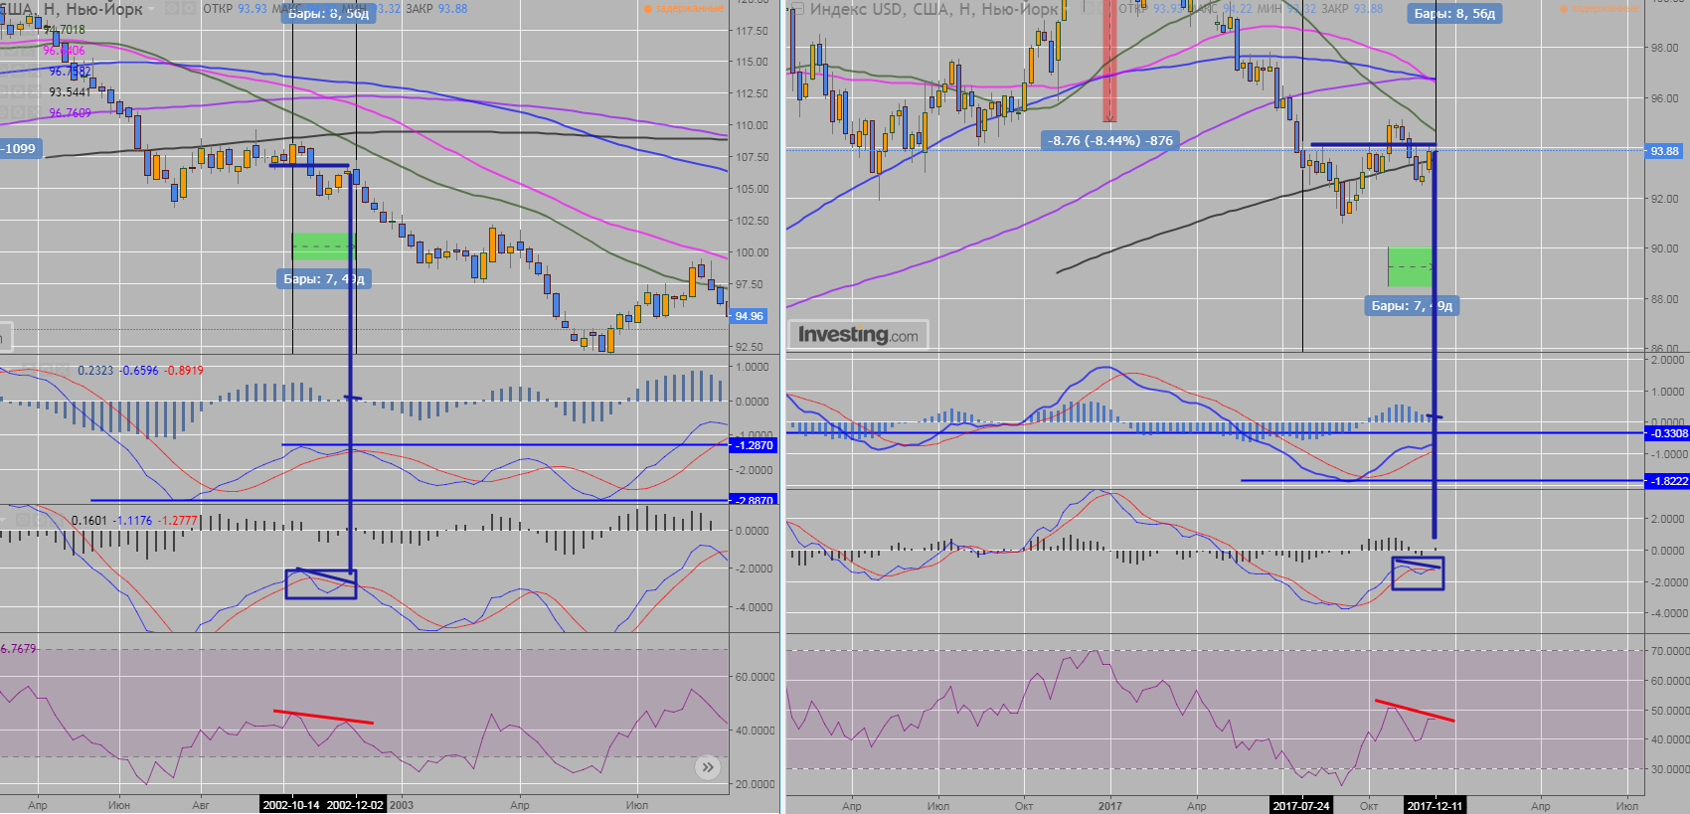Click the 2002-12-02 date marker
The width and height of the screenshot is (1690, 814).
[x=355, y=805]
